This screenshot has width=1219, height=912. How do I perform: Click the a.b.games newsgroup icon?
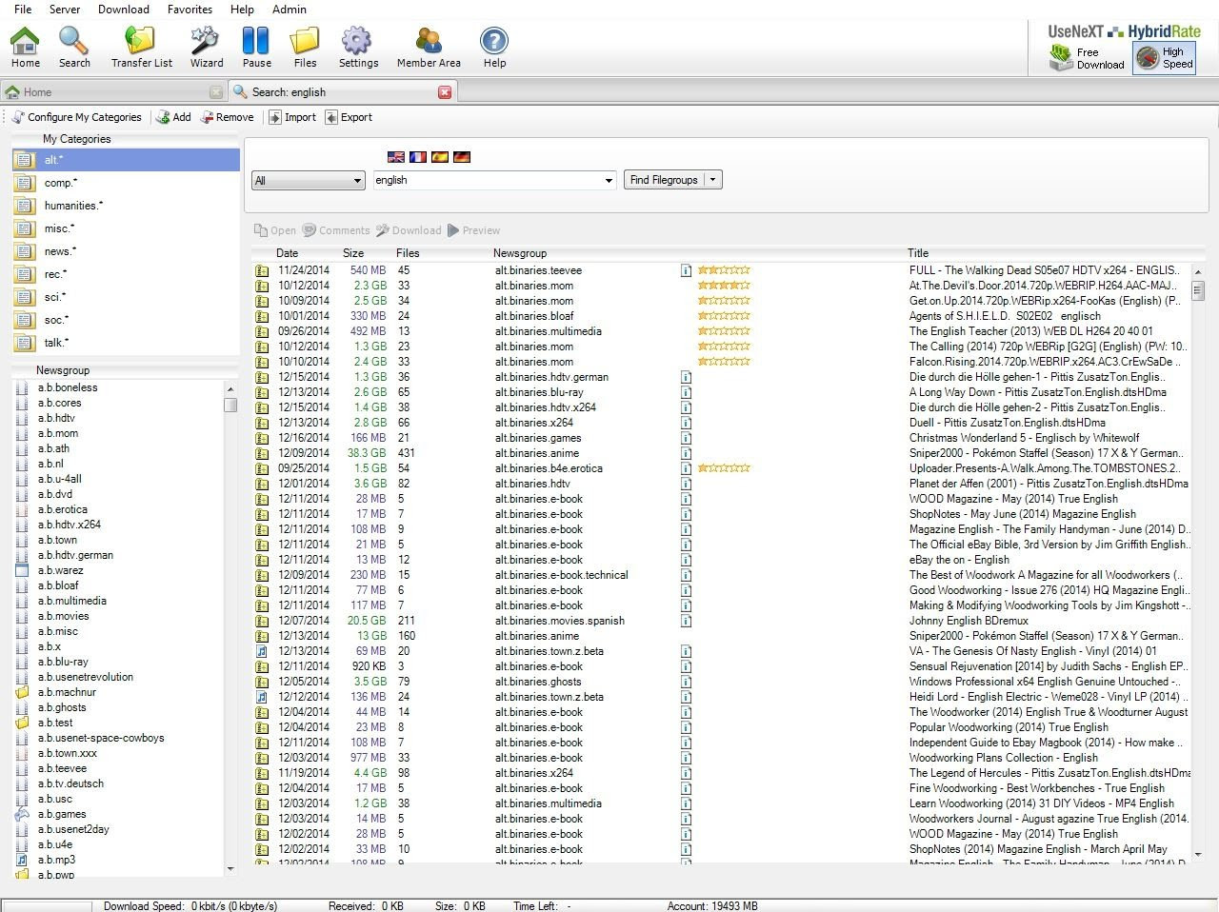[22, 814]
